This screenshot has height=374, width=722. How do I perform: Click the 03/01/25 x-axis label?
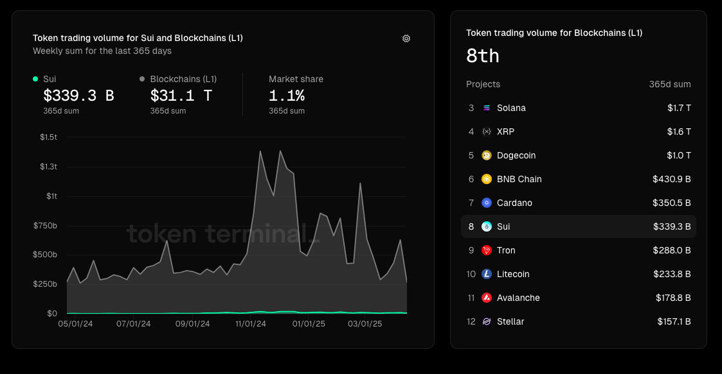[x=365, y=324]
